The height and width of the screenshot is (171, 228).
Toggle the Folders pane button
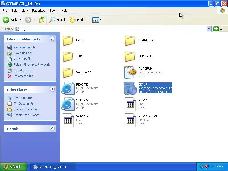pyautogui.click(x=78, y=20)
